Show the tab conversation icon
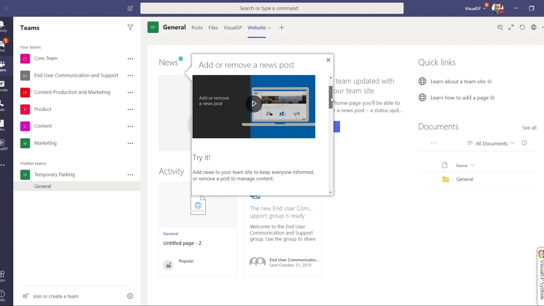The width and height of the screenshot is (544, 306). 500,28
